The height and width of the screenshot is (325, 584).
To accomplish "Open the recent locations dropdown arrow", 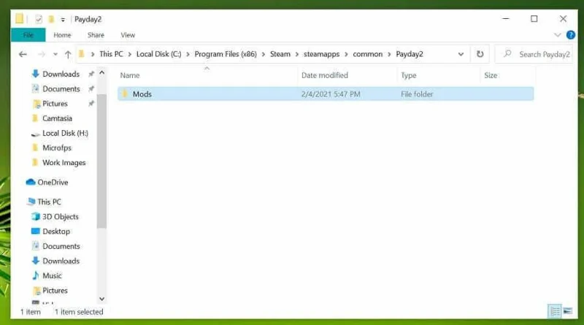I will coord(55,55).
